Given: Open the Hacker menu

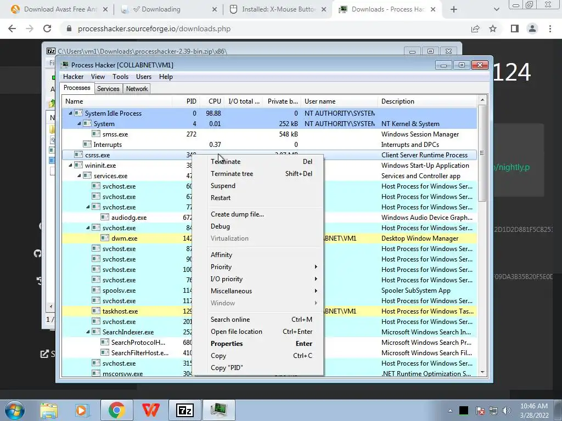Looking at the screenshot, I should (73, 77).
